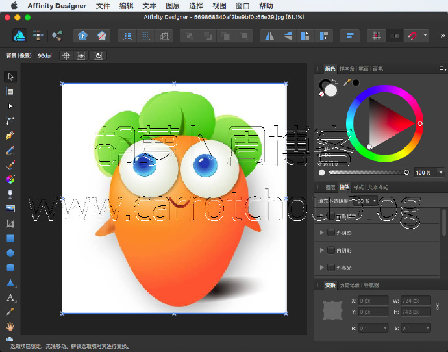This screenshot has height=352, width=448.
Task: Select the Fill tool color wheel icon
Action: click(10, 179)
